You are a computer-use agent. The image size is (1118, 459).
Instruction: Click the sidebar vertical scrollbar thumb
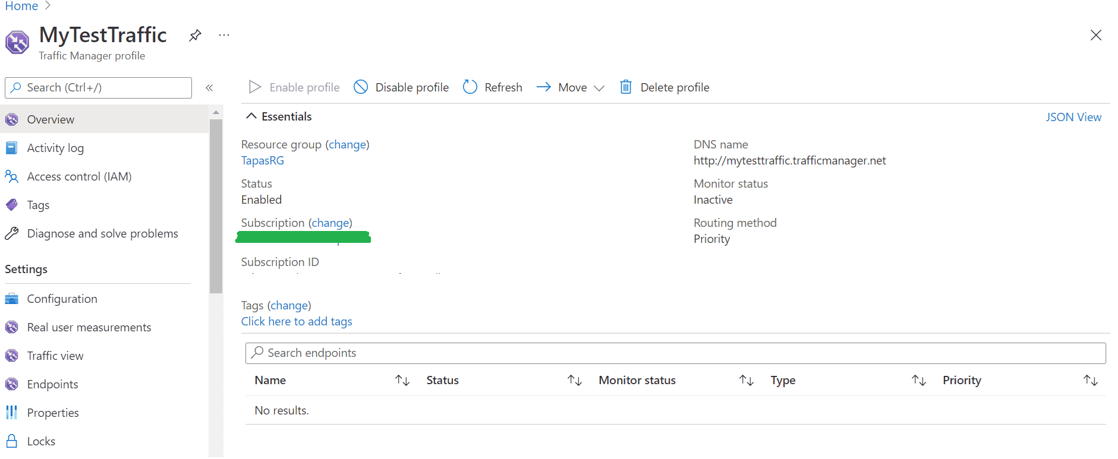(x=216, y=206)
